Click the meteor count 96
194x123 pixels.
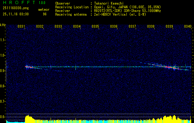pos(45,14)
